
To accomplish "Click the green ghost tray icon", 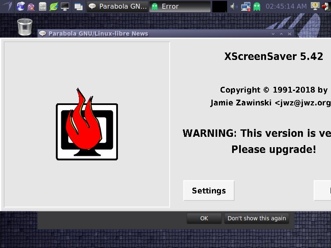I will coord(257,7).
